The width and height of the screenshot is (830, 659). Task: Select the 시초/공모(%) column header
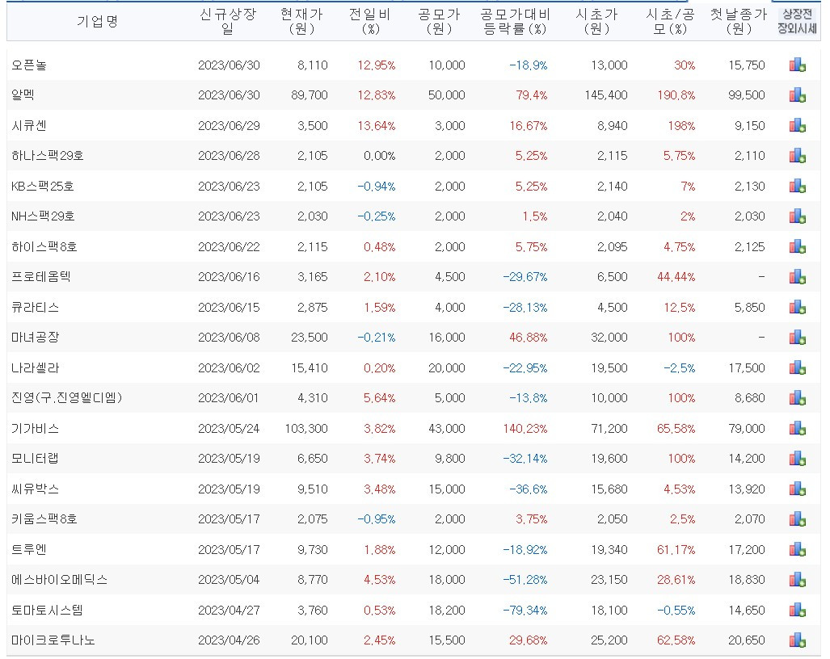pos(670,21)
